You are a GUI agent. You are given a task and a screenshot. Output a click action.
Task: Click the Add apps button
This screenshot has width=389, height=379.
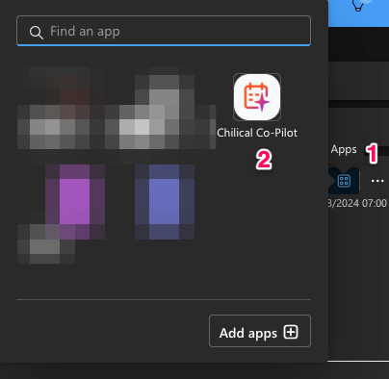[x=260, y=331]
